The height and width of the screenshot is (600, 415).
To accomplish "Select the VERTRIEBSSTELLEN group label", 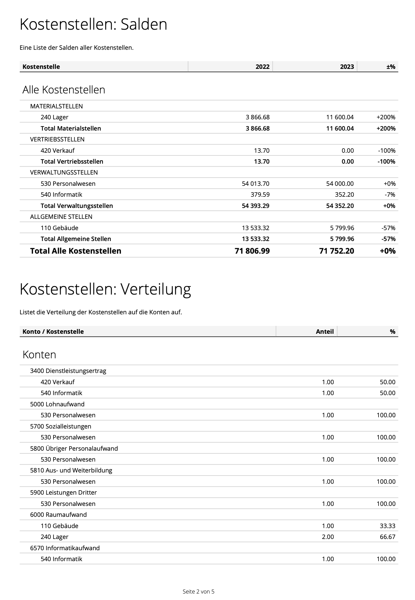I will pyautogui.click(x=57, y=139).
